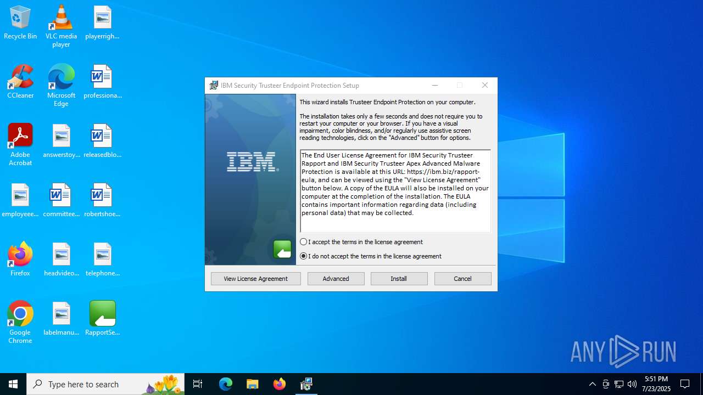703x395 pixels.
Task: Select the professiona... Word document
Action: coord(102,82)
